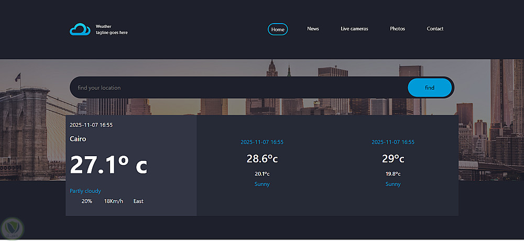Navigate to the Photos page
The image size is (524, 241).
click(397, 29)
